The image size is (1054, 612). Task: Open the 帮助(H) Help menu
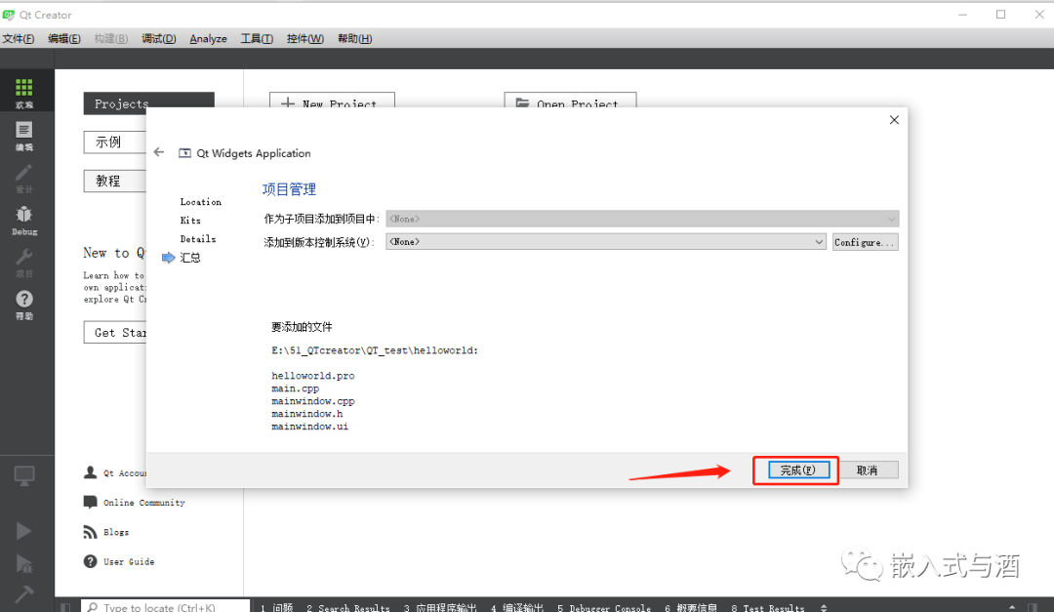(x=355, y=38)
